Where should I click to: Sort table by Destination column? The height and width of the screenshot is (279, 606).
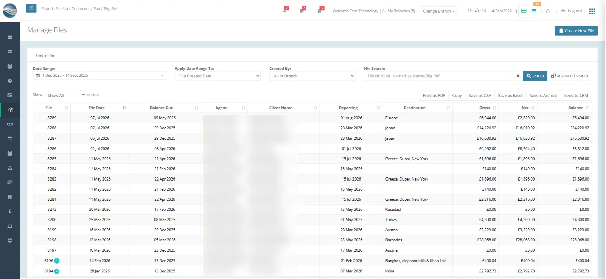point(417,108)
